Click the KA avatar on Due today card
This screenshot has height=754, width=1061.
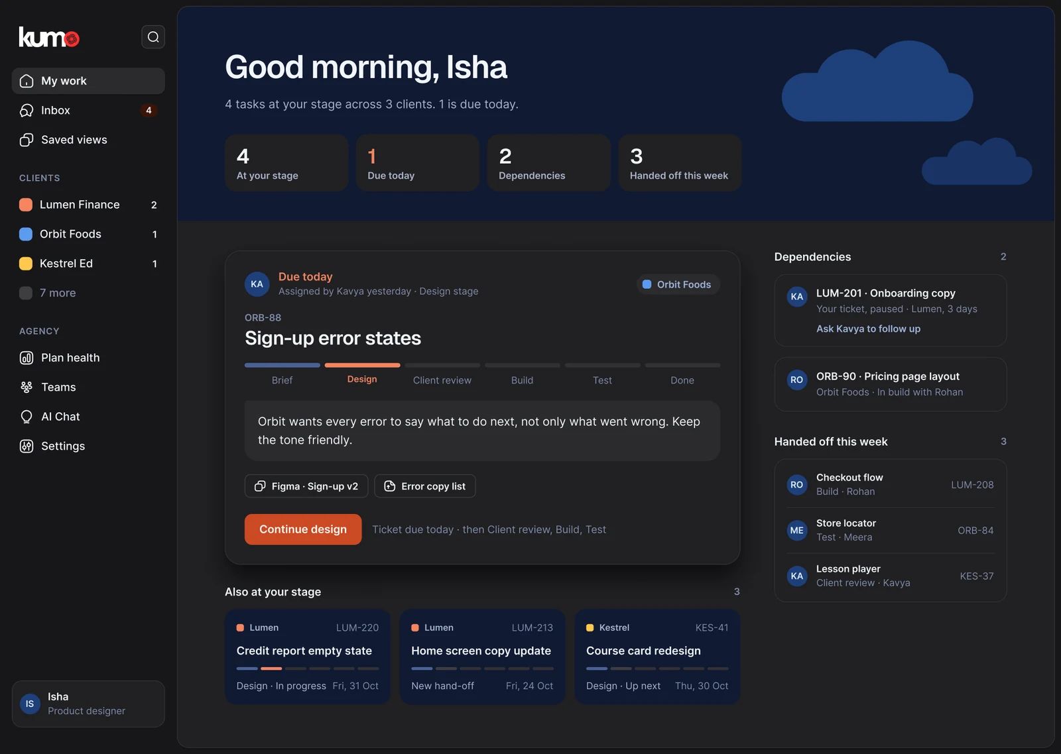(x=257, y=284)
